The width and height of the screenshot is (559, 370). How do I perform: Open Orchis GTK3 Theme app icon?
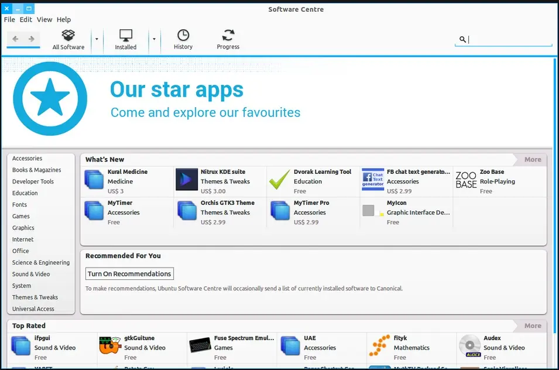pyautogui.click(x=187, y=211)
